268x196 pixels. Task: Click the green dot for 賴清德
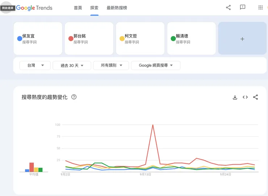173,38
